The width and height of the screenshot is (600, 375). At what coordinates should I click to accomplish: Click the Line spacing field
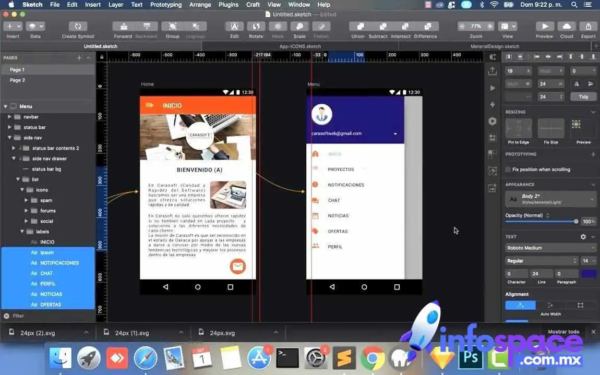[541, 274]
